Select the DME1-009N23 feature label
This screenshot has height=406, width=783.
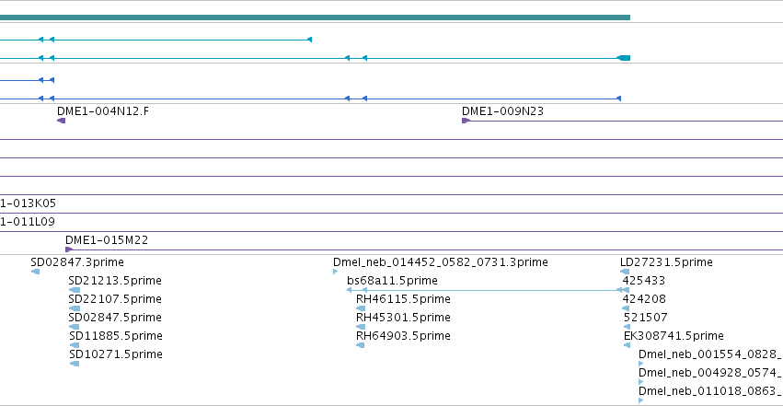502,110
